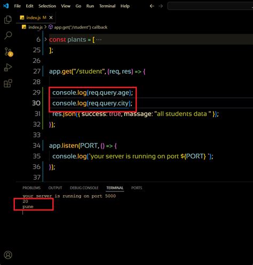Open the File menu
Screen dimensions: 253x265
pos(18,6)
